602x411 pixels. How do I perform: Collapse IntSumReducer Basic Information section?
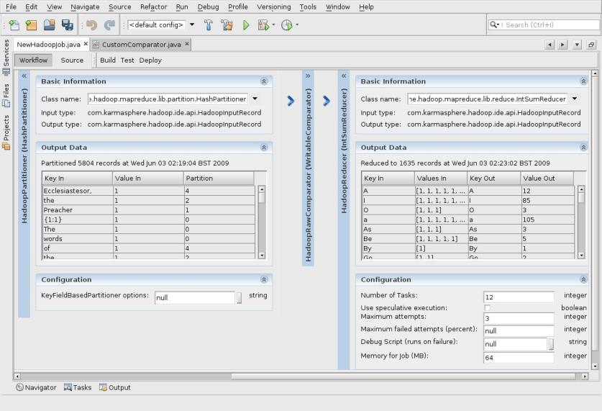(583, 81)
